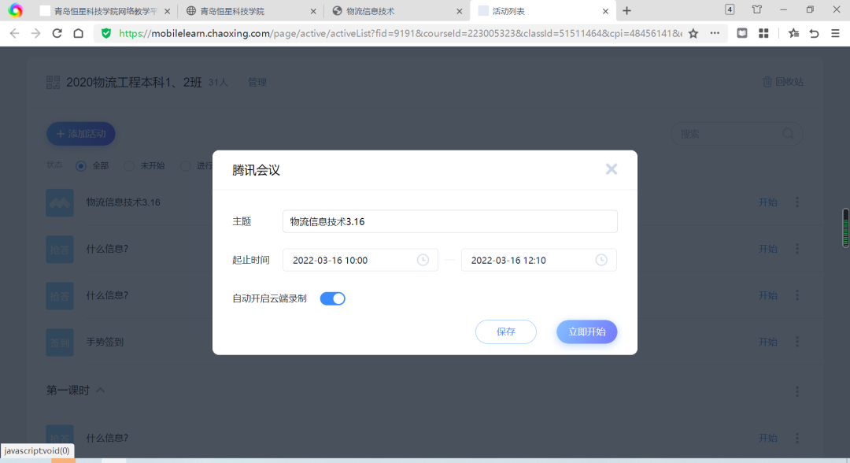Open end time picker 2022-03-16 12:10

pyautogui.click(x=529, y=260)
